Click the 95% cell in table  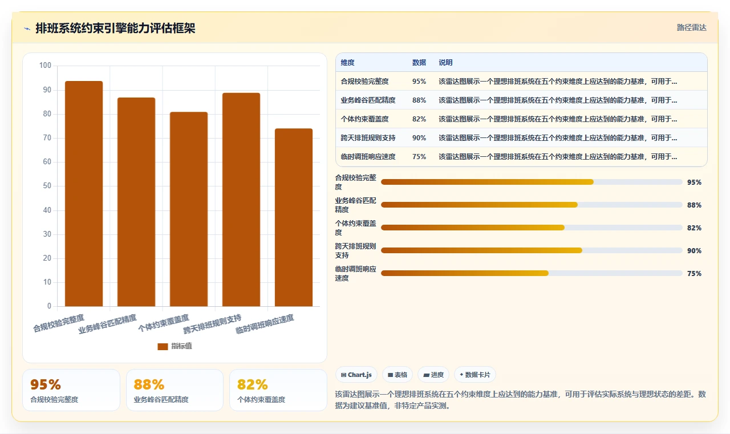pyautogui.click(x=419, y=82)
